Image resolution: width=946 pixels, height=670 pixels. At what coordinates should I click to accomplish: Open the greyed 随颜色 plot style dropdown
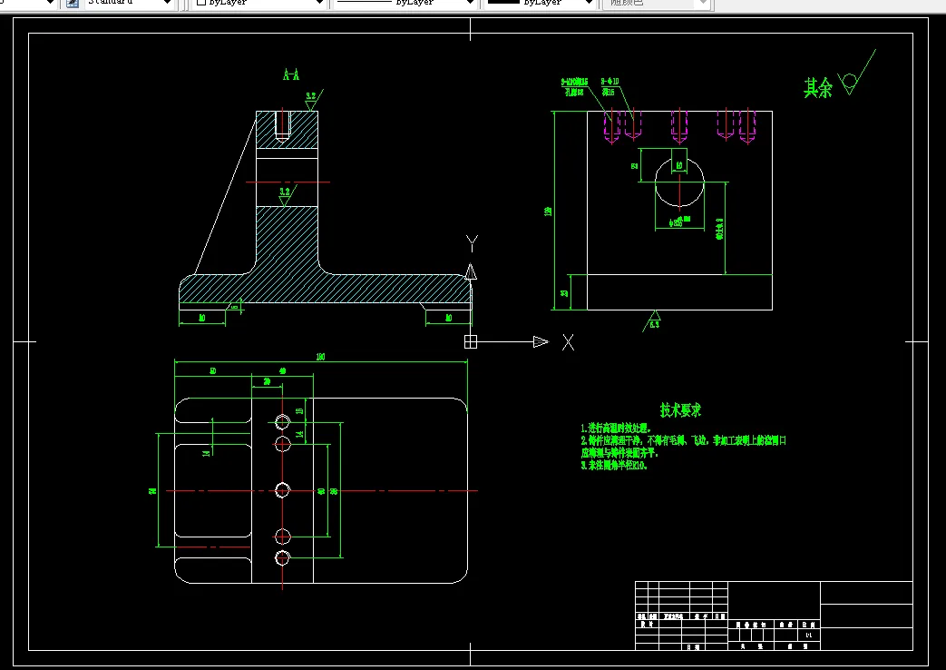pos(657,3)
